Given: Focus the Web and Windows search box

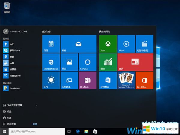Looking at the screenshot, I should (37, 131).
